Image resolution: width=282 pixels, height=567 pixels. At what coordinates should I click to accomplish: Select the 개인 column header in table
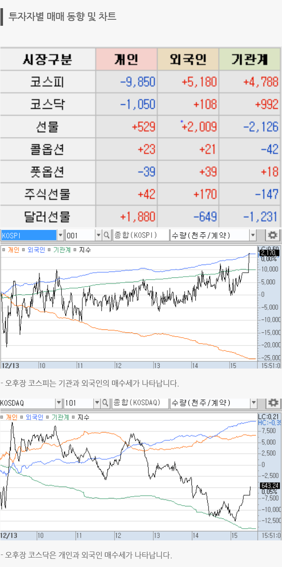click(x=126, y=59)
